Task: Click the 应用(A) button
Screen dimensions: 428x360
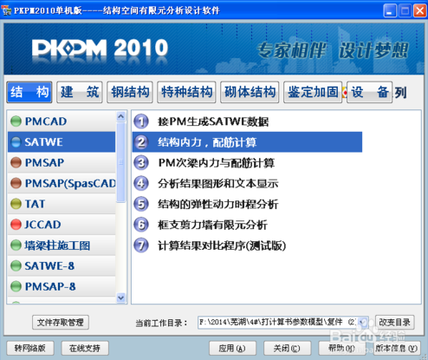Action: [232, 348]
